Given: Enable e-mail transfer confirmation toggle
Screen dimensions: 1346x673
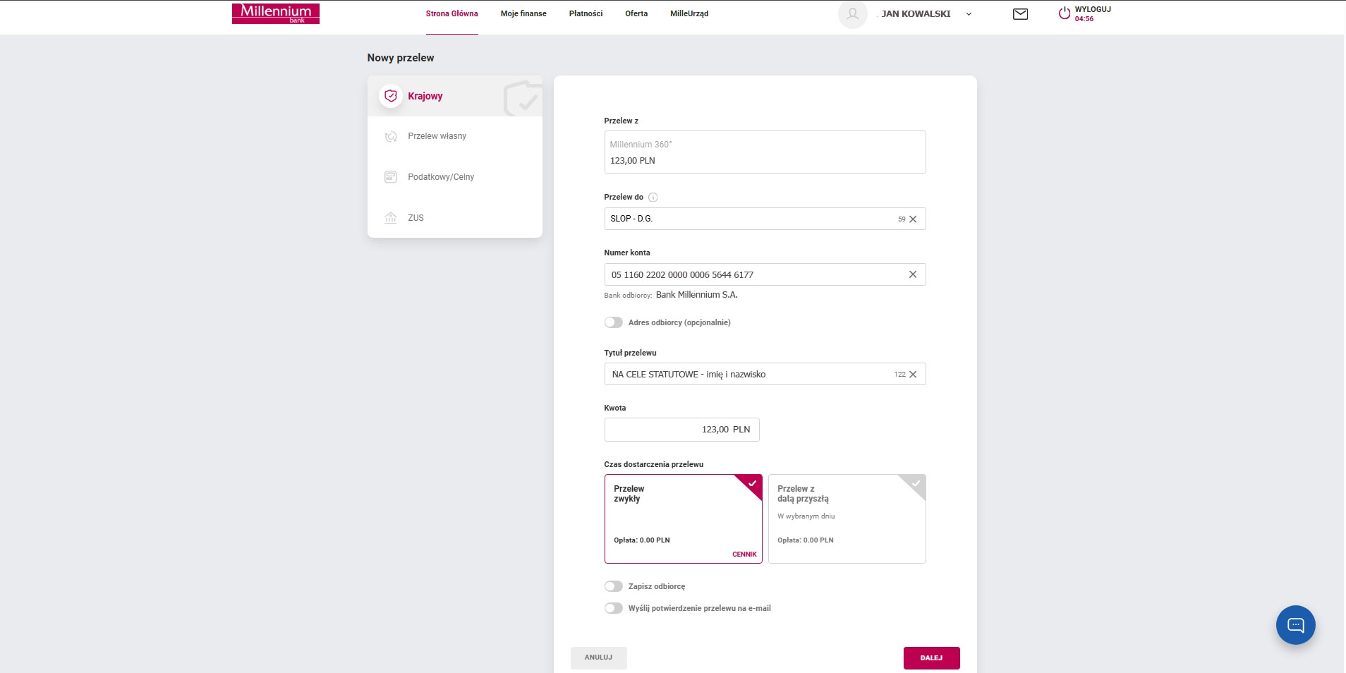Looking at the screenshot, I should [x=614, y=608].
